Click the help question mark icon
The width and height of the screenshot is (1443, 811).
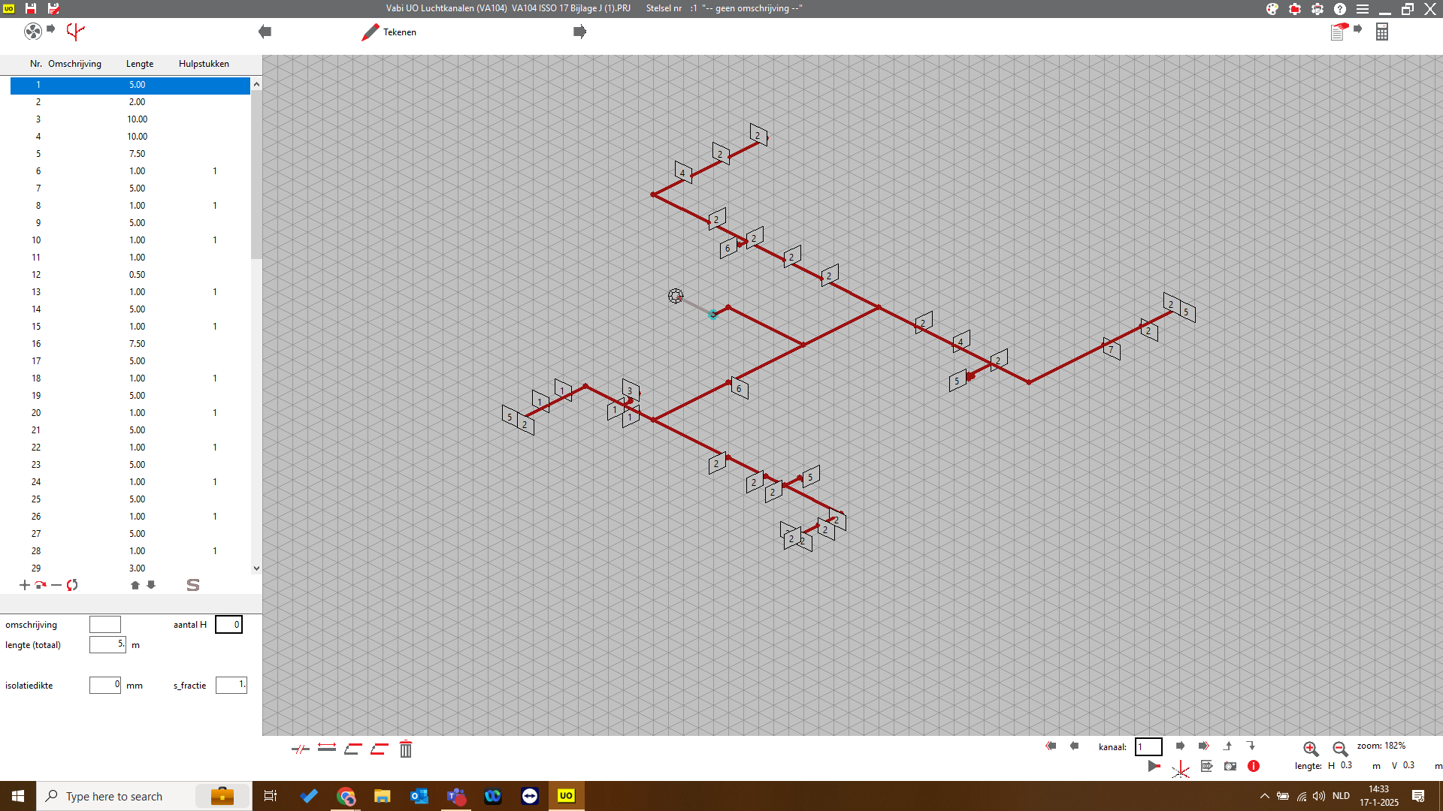[1340, 9]
